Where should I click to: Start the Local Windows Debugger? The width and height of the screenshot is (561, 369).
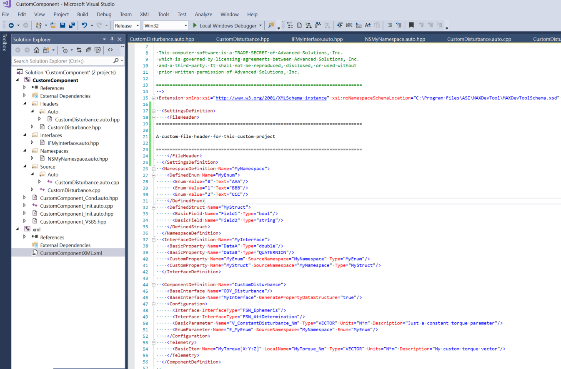tap(226, 25)
